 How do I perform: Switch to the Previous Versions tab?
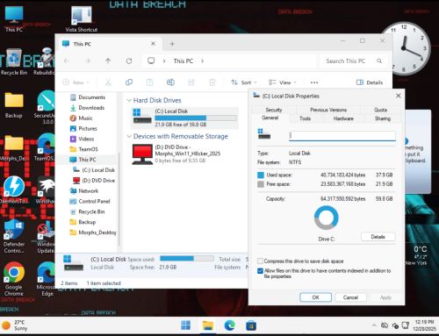(328, 110)
